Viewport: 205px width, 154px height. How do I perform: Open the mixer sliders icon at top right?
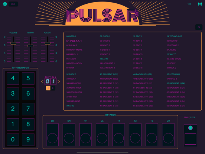(200, 4)
